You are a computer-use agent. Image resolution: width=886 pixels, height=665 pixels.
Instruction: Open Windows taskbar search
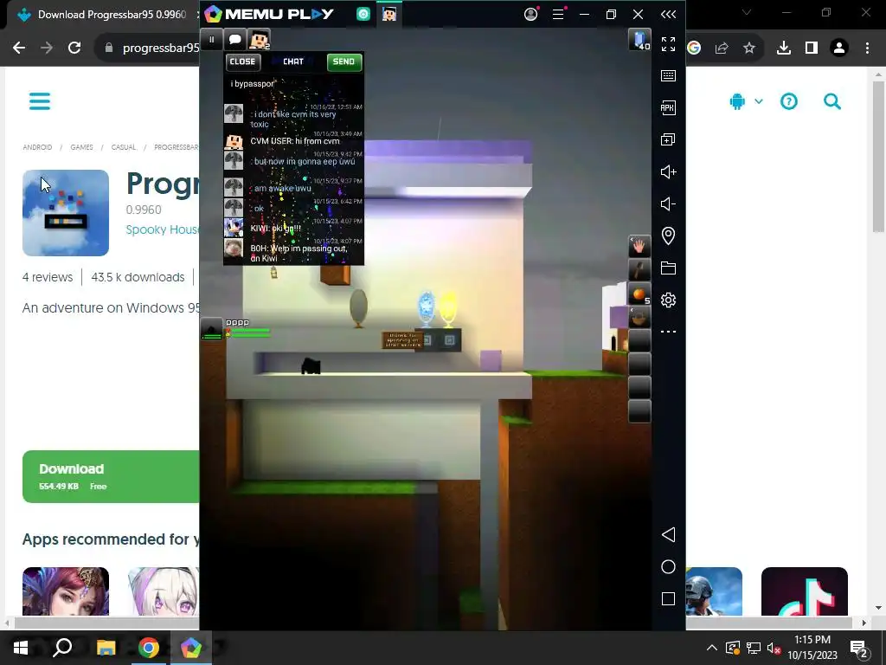(x=62, y=648)
